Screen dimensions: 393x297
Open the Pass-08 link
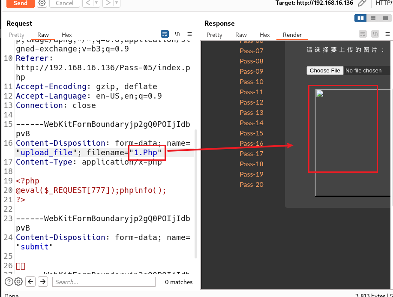pos(252,61)
